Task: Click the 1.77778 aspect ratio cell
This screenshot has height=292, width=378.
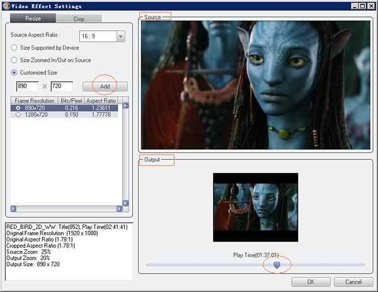Action: (101, 115)
